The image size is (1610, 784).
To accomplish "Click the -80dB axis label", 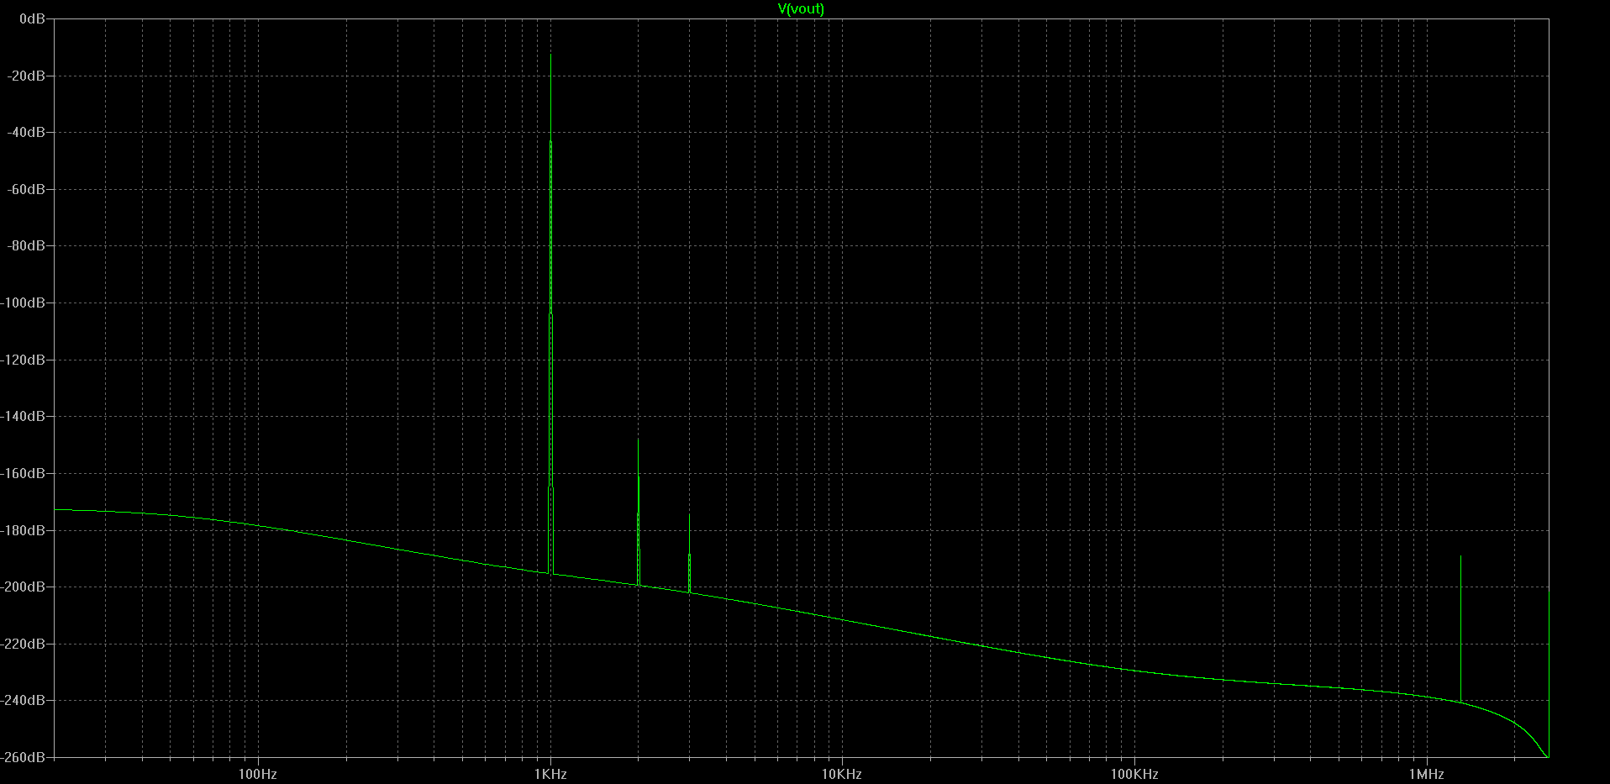I will coord(26,246).
